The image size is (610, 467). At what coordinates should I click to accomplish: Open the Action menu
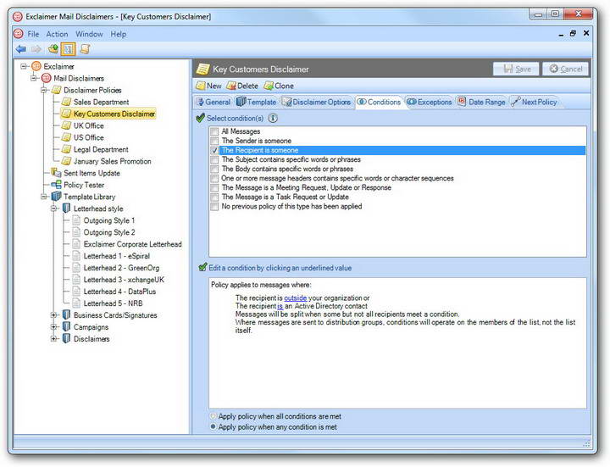(x=57, y=34)
